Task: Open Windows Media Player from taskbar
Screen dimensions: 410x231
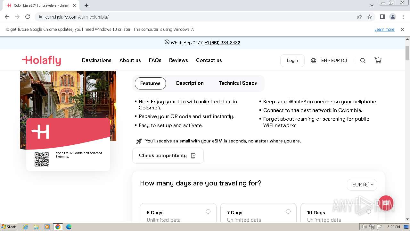Action: tap(47, 227)
